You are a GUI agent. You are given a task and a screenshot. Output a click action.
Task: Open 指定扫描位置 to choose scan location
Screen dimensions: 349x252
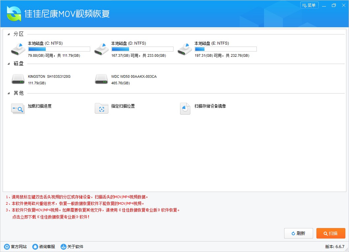coord(101,108)
